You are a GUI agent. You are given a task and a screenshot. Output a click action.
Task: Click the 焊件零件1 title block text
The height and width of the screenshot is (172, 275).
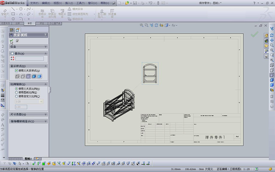pos(215,137)
